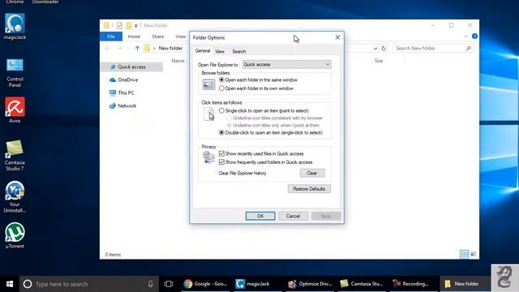Click the Explorer Back arrow

click(x=107, y=49)
